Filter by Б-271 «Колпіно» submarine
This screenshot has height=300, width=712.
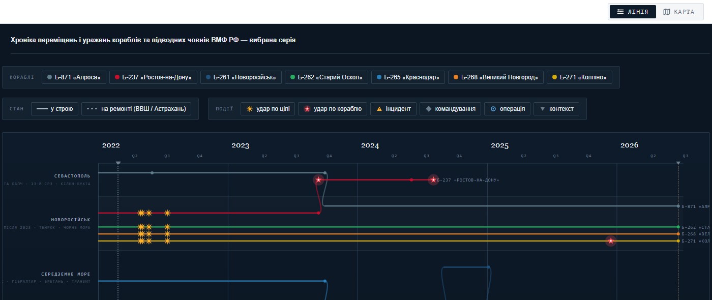coord(579,77)
